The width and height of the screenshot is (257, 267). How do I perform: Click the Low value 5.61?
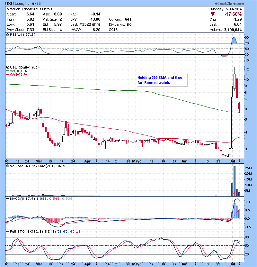click(30, 24)
